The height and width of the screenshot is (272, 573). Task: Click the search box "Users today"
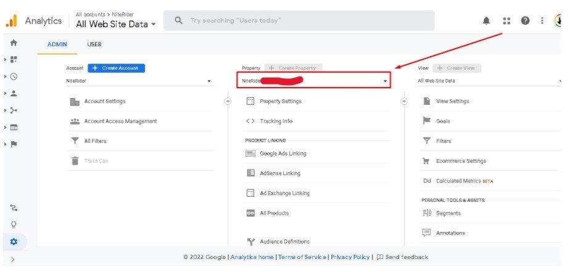point(299,20)
